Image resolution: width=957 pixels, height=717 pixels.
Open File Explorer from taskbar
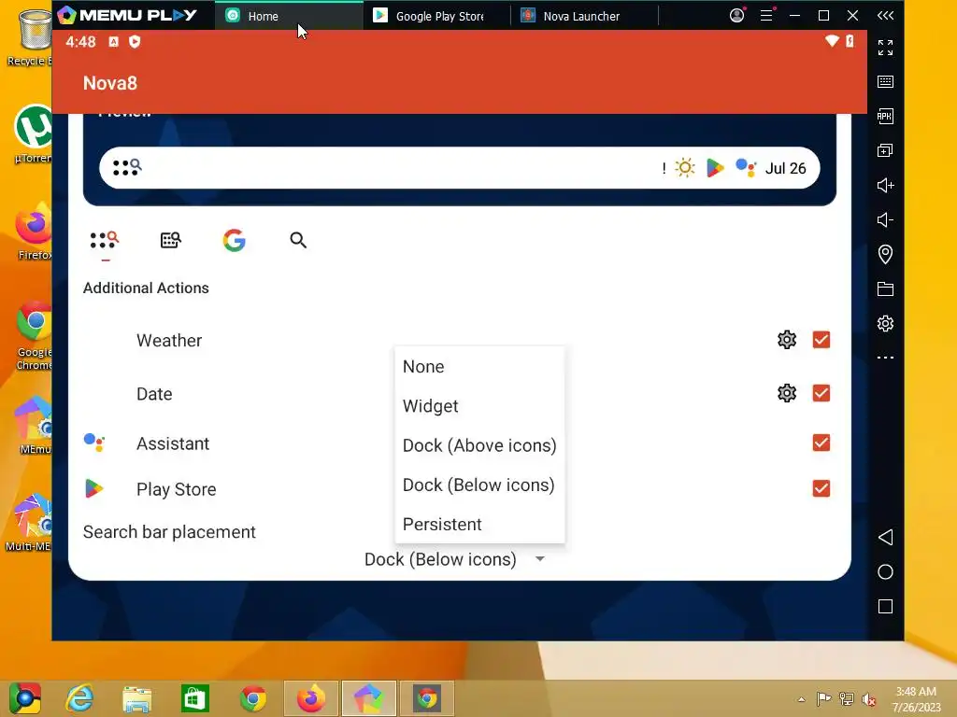136,698
